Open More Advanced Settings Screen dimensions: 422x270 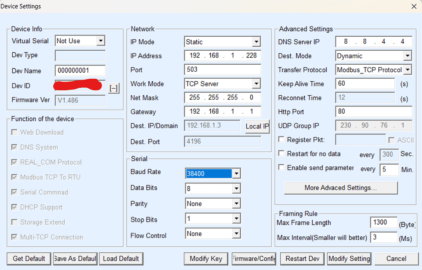click(x=340, y=188)
